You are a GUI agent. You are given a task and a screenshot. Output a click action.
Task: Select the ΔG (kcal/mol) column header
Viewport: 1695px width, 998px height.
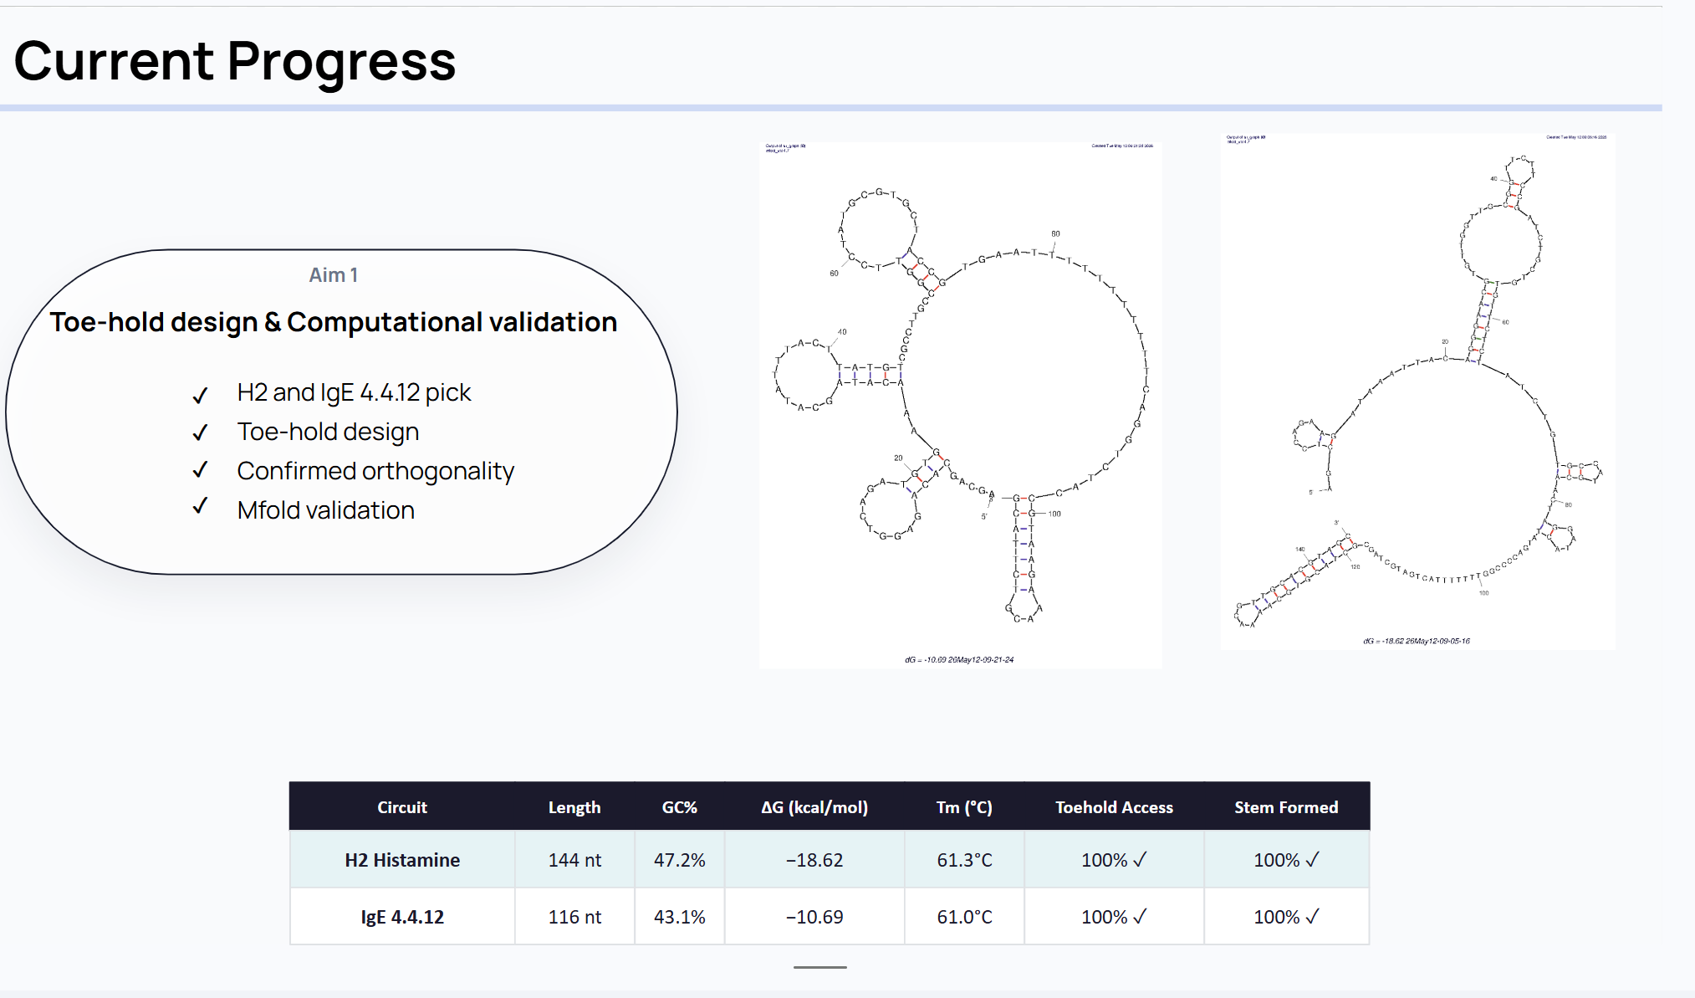(814, 807)
